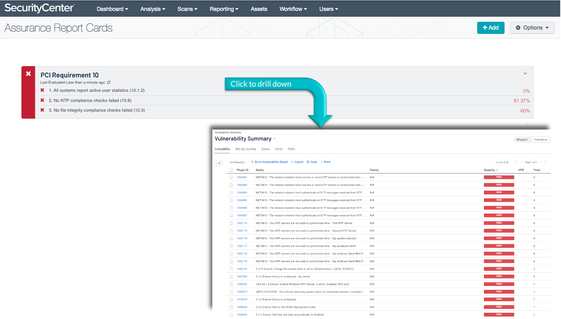This screenshot has height=319, width=561.
Task: Collapse the PCI Requirement 10 card arrow
Action: (525, 74)
